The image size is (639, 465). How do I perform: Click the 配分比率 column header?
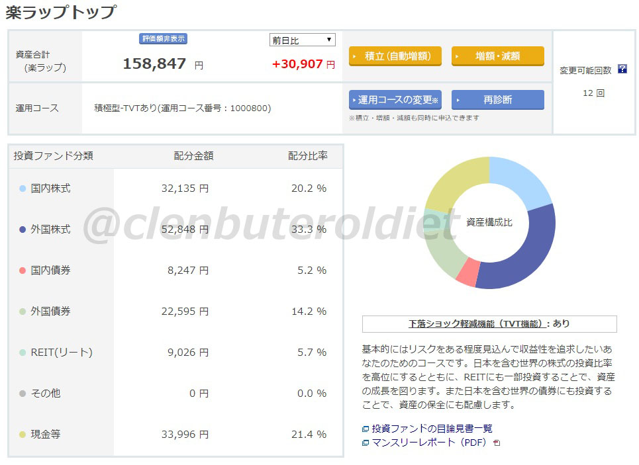pos(308,155)
